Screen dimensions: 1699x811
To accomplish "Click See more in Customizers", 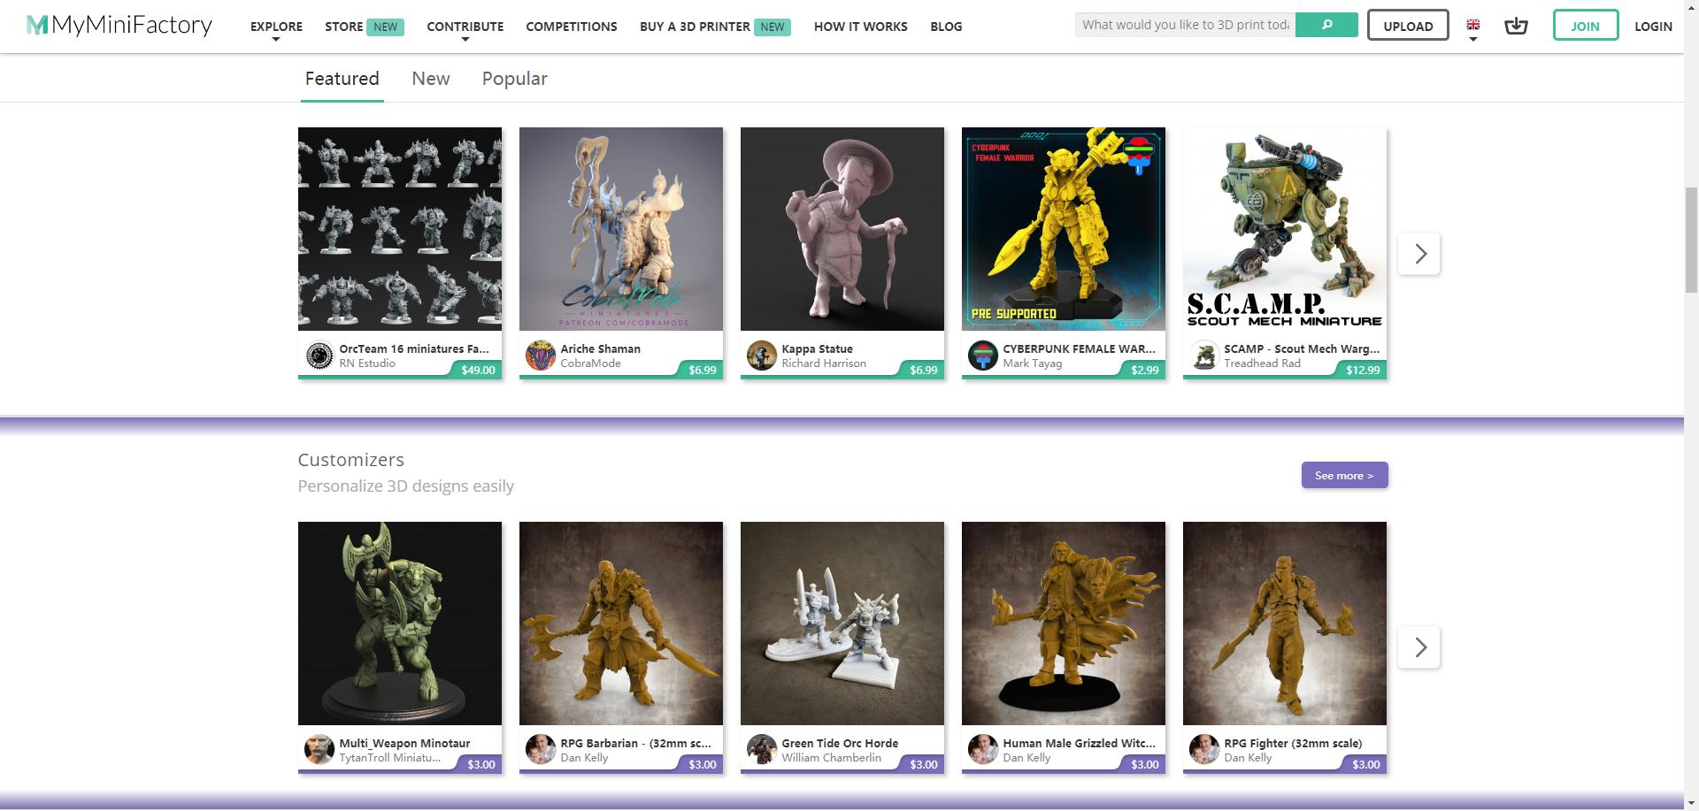I will pos(1344,475).
